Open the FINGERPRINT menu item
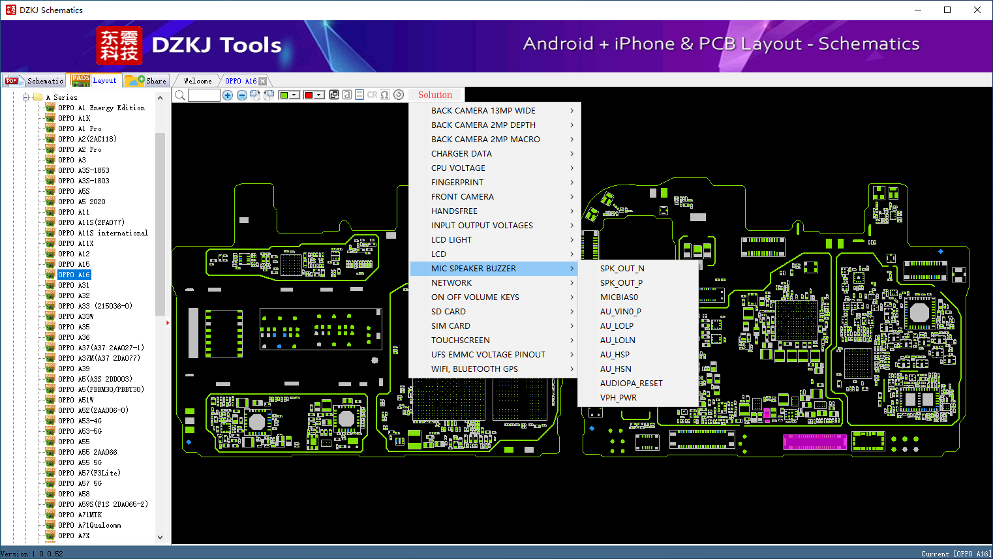Viewport: 993px width, 559px height. click(495, 183)
